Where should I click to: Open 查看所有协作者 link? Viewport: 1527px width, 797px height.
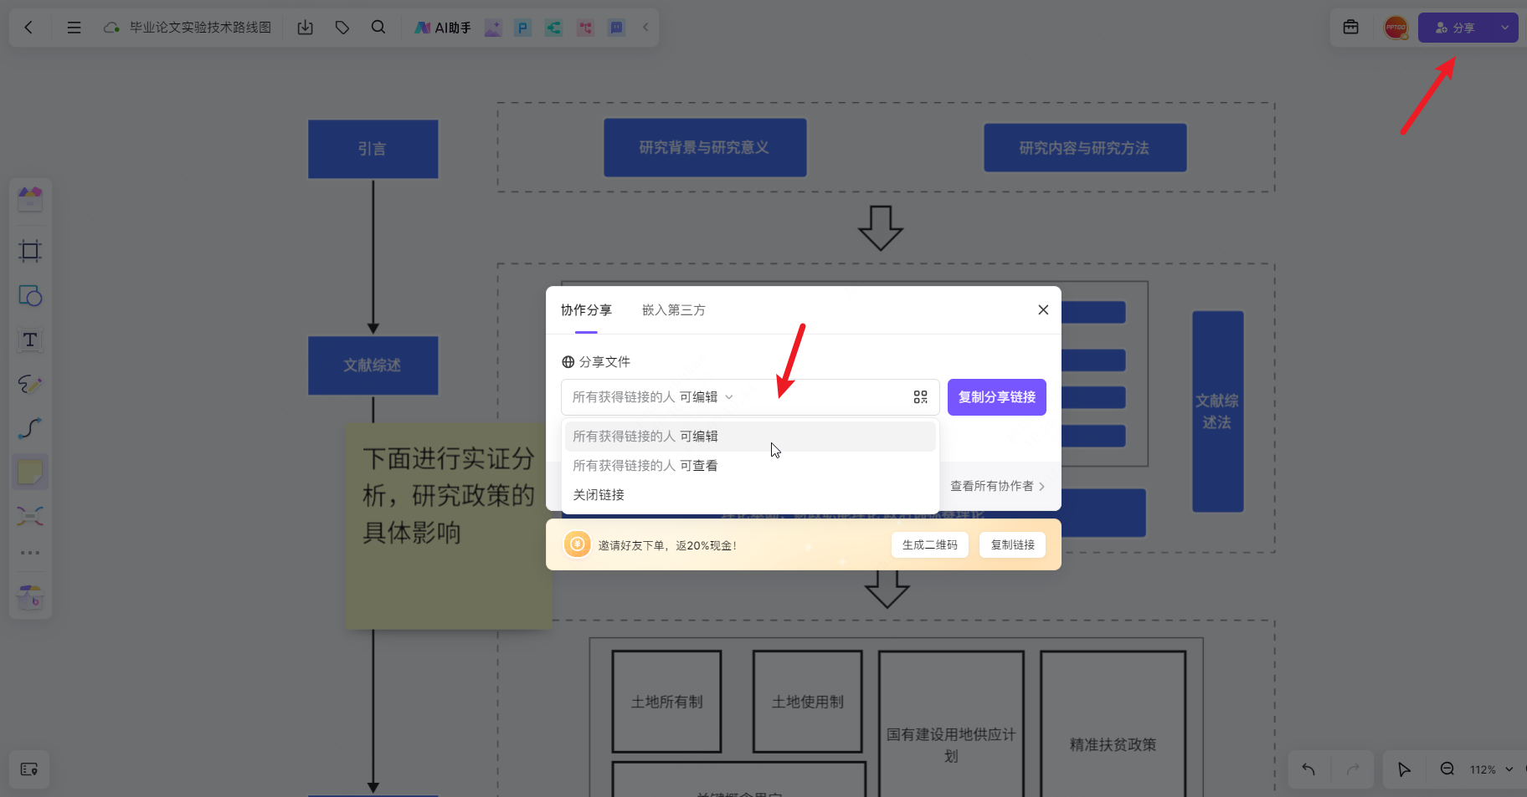coord(997,486)
